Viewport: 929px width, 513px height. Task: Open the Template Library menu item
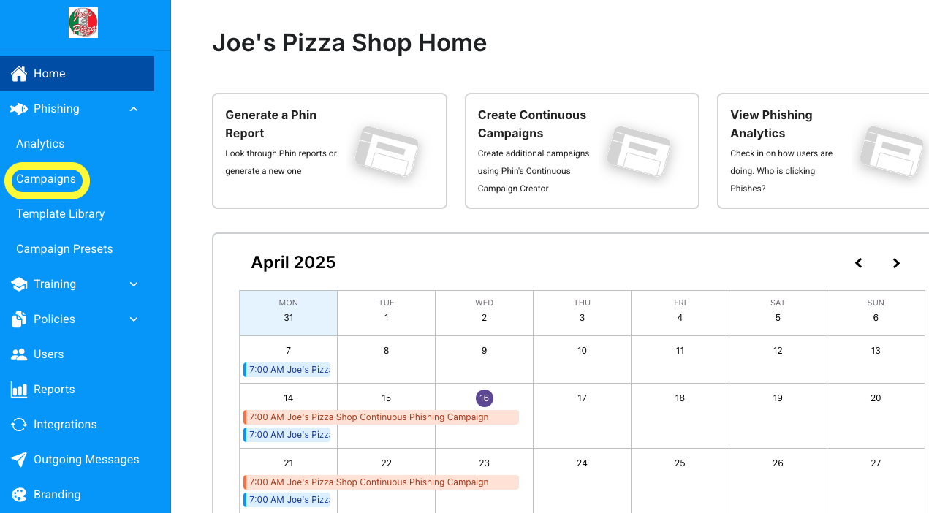(61, 214)
